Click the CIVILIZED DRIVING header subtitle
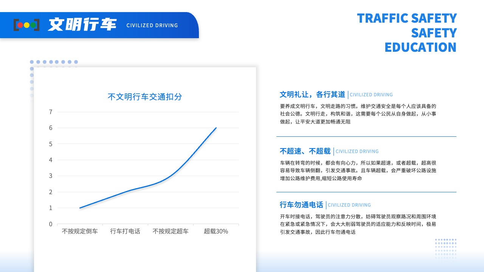This screenshot has width=484, height=272. point(152,25)
